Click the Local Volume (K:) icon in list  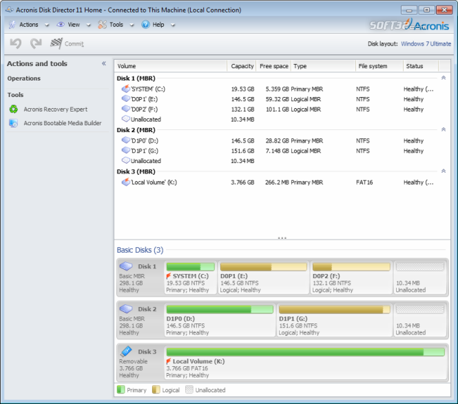coord(125,182)
